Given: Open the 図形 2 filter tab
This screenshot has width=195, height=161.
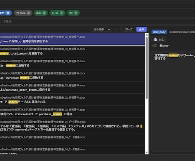Looking at the screenshot, I should coord(41,13).
